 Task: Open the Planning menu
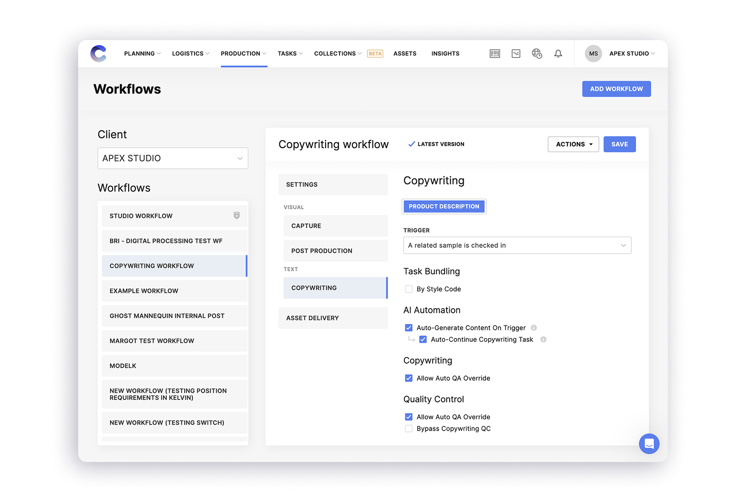click(143, 54)
